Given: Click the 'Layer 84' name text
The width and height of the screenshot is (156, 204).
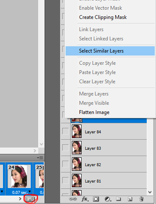Looking at the screenshot, I should [x=93, y=132].
